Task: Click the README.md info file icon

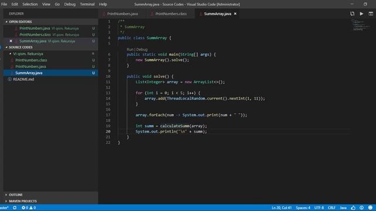Action: tap(9, 80)
